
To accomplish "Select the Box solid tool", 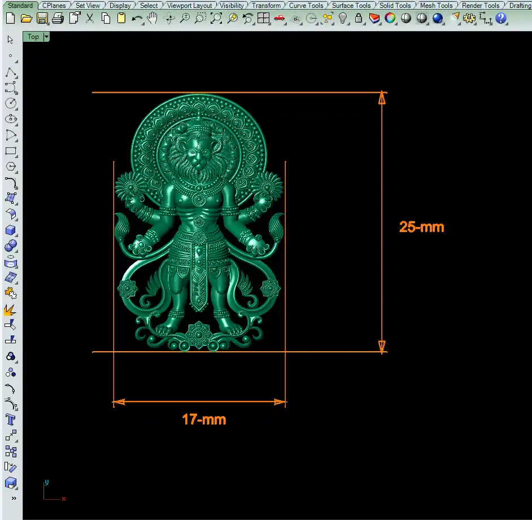I will [x=11, y=230].
